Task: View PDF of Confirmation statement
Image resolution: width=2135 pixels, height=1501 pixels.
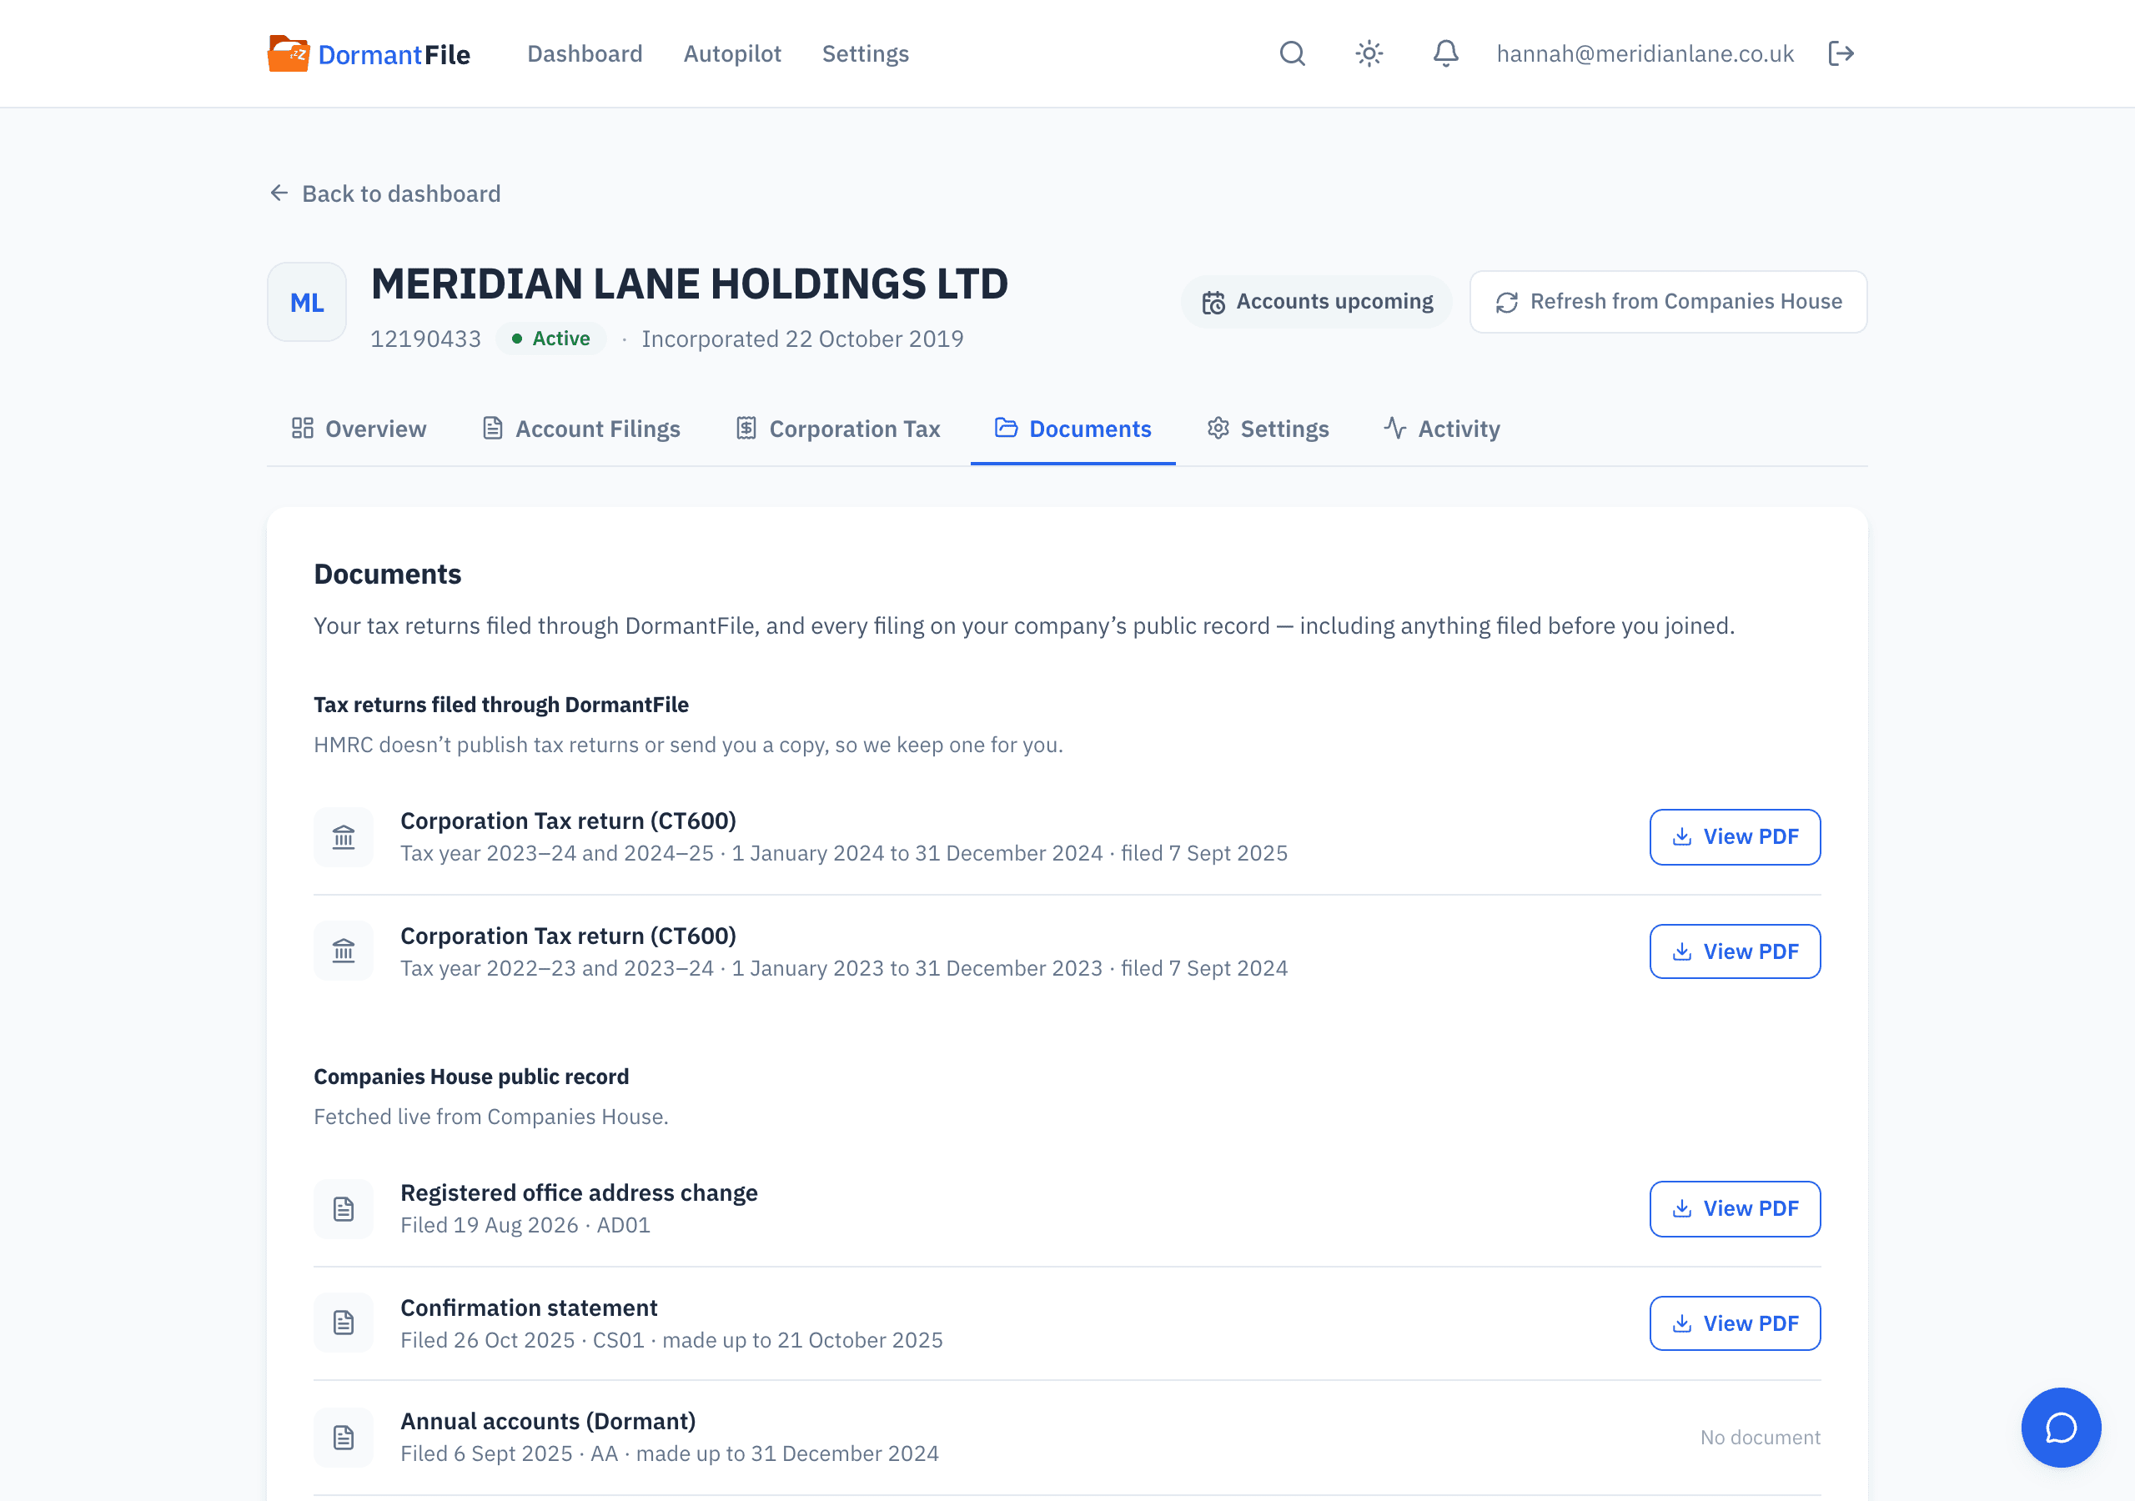Action: tap(1736, 1323)
